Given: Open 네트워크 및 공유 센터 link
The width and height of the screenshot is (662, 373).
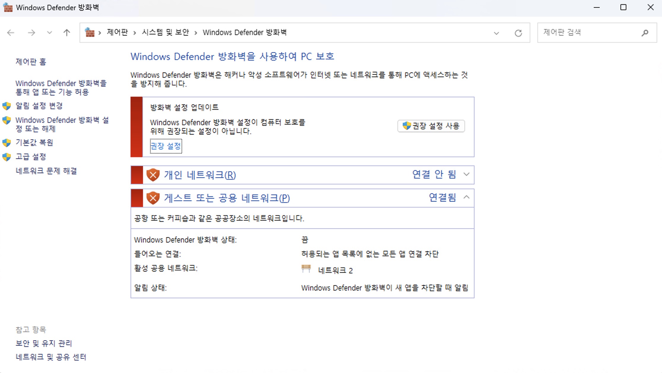Looking at the screenshot, I should click(51, 357).
